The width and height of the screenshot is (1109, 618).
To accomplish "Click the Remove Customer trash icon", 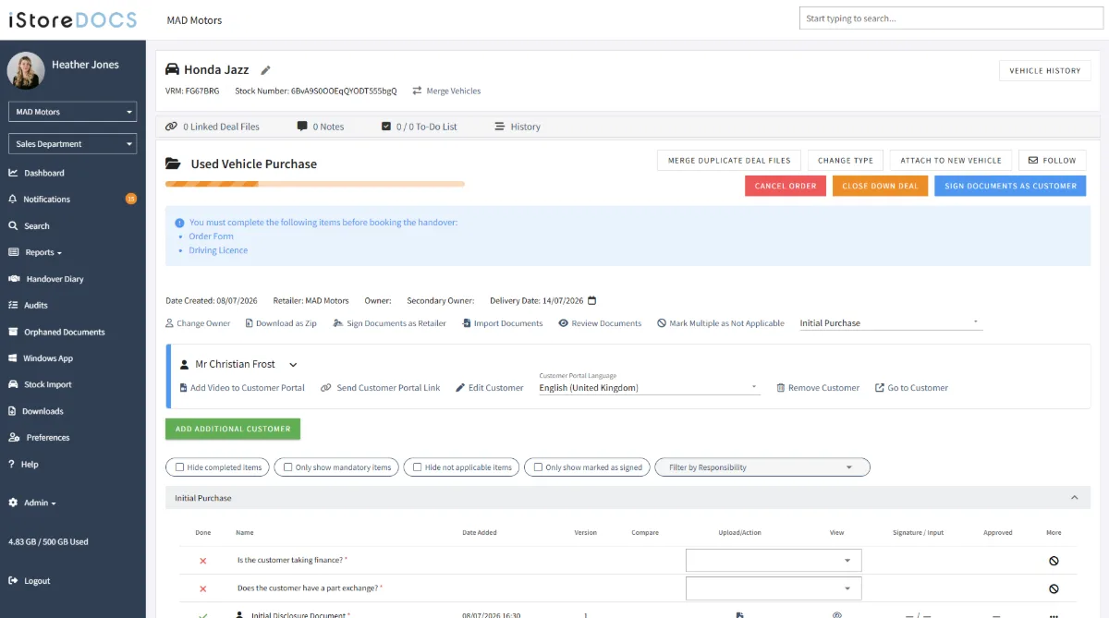I will coord(781,388).
